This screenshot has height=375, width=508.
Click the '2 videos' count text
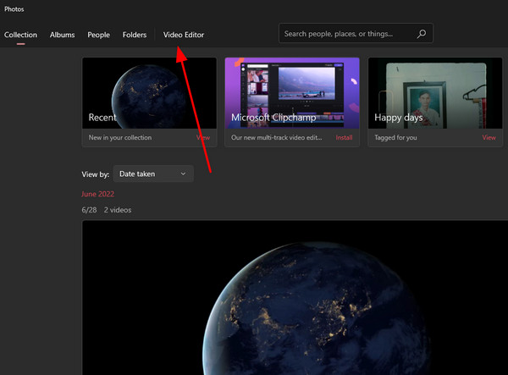[118, 210]
